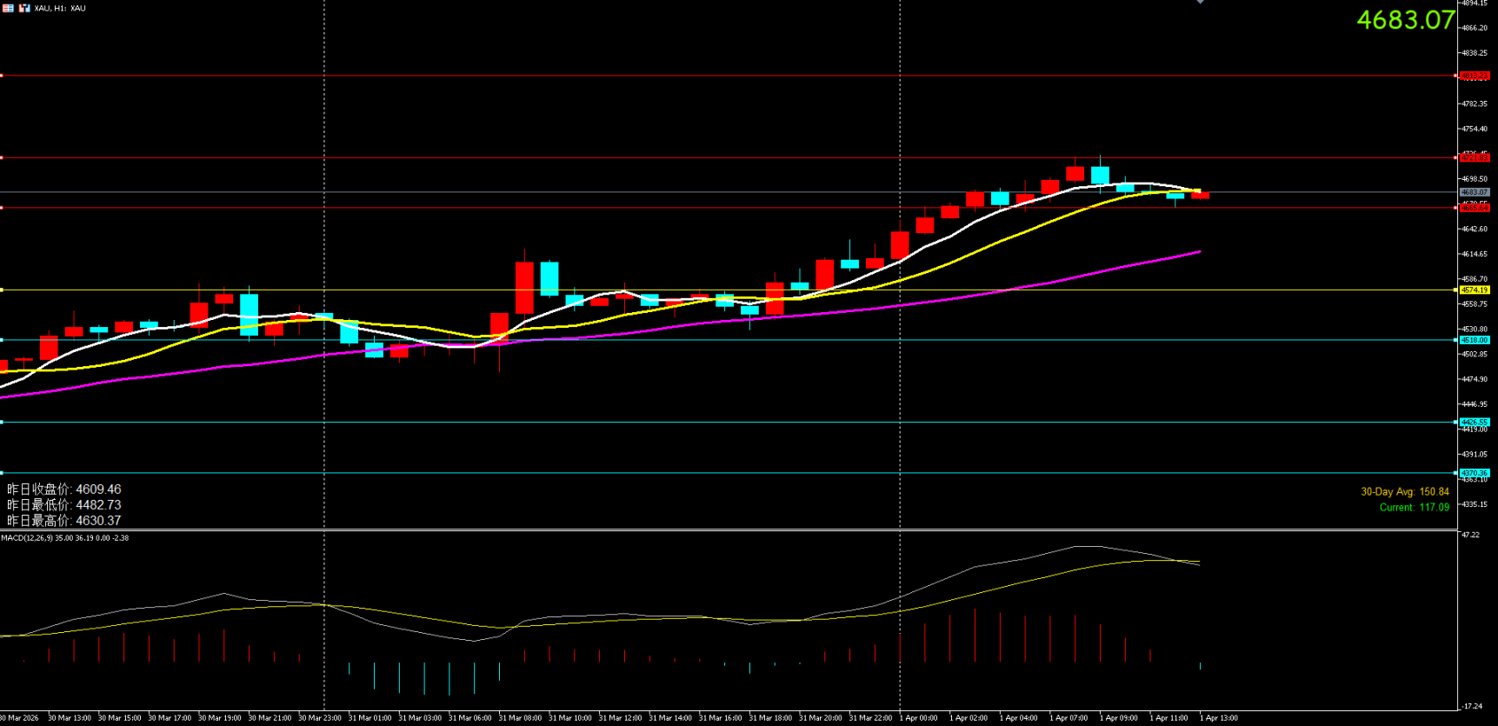1498x726 pixels.
Task: Click the 30-Day Avg: 150.84 label
Action: (x=1404, y=492)
